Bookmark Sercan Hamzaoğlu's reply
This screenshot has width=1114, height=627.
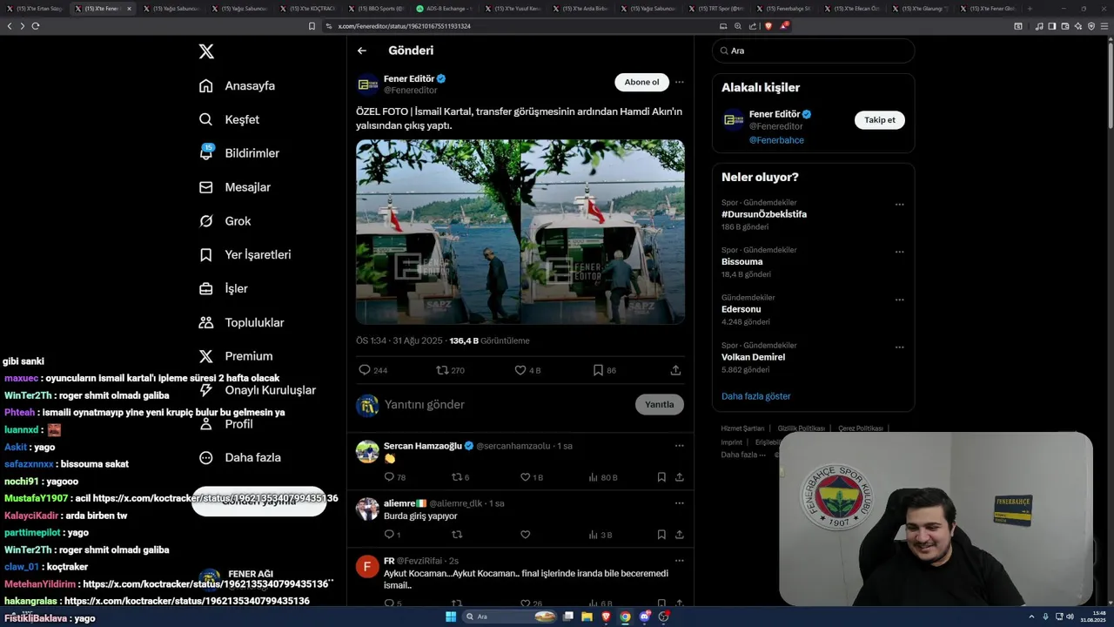661,477
